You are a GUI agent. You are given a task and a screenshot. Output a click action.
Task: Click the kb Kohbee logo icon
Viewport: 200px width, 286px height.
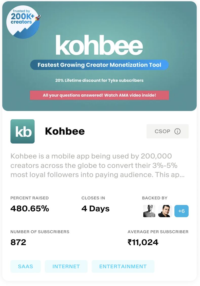click(23, 131)
